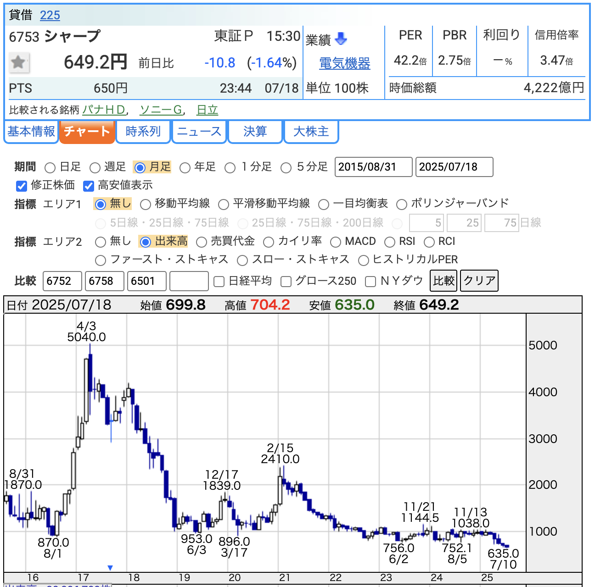Viewport: 595px width, 587px height.
Task: Open the 基本情報 tab
Action: [31, 132]
